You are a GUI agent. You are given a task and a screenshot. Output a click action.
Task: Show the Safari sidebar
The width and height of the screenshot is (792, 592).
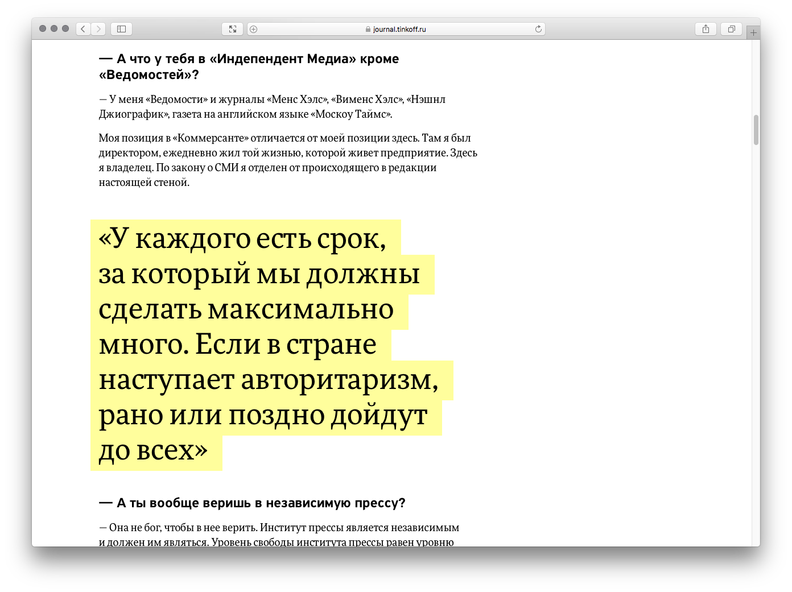(121, 29)
